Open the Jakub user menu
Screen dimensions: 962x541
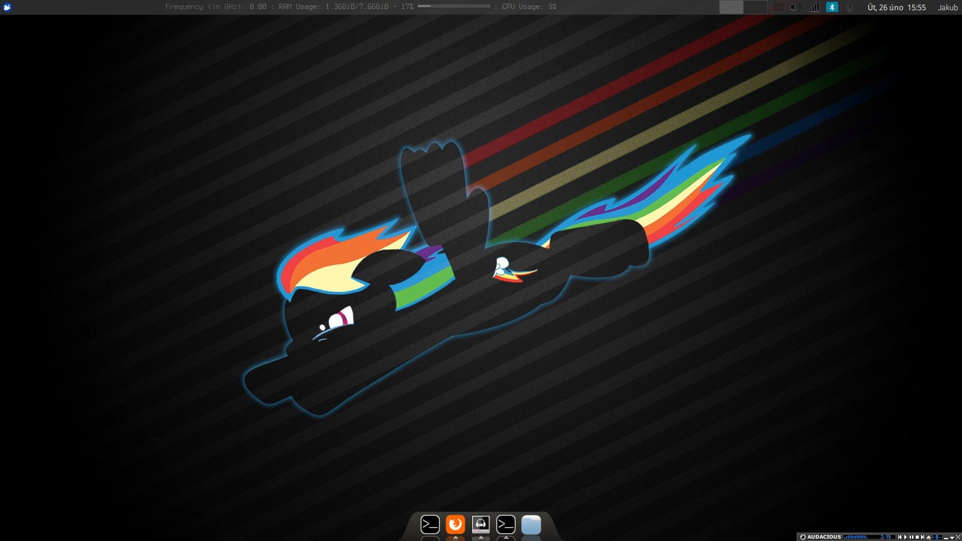point(948,7)
